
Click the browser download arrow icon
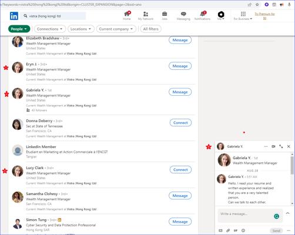coord(289,5)
